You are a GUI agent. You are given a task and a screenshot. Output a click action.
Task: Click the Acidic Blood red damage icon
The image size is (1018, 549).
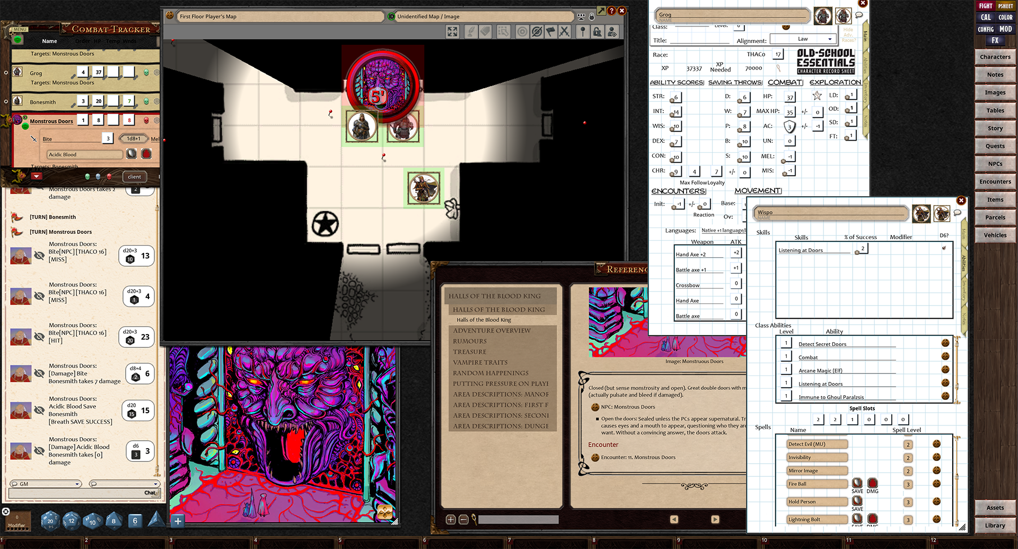tap(146, 154)
